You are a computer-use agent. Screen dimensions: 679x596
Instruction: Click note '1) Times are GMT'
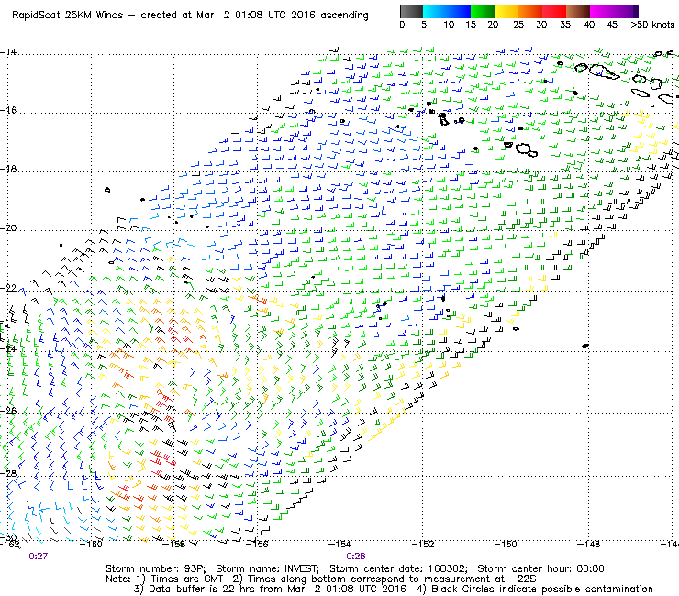pos(180,579)
